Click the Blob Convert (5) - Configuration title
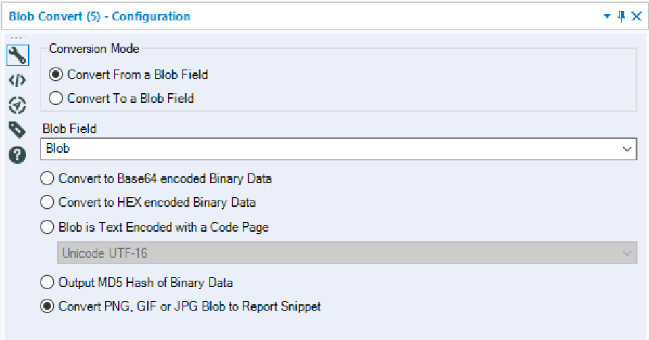 tap(99, 16)
